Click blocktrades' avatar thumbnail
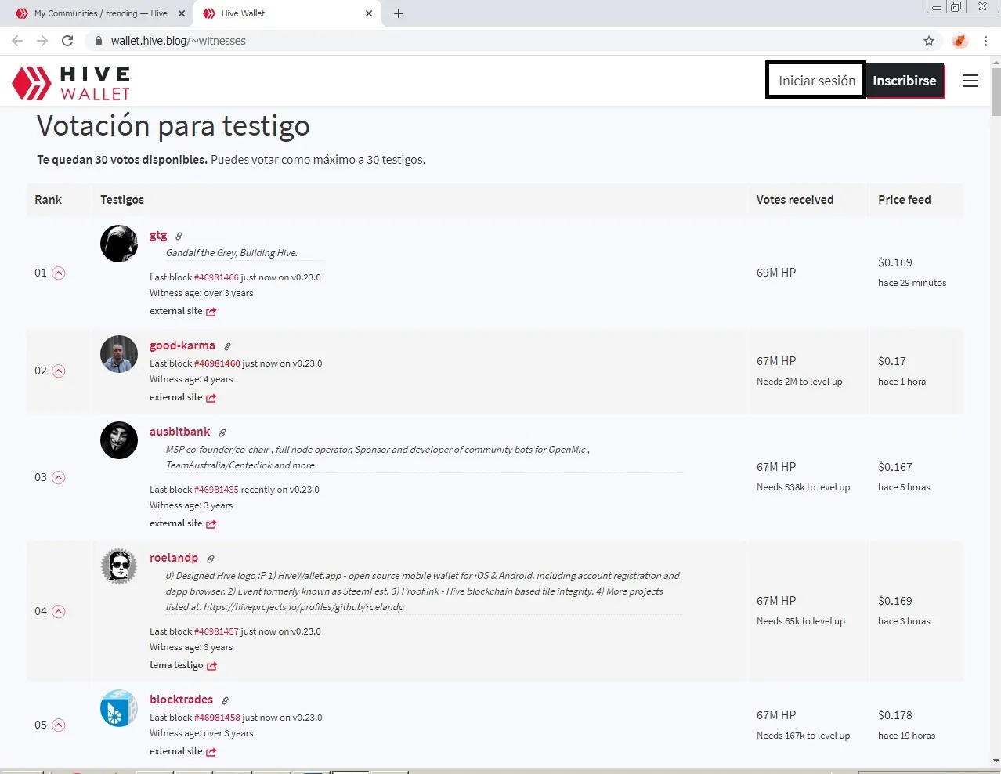The height and width of the screenshot is (774, 1001). tap(119, 708)
